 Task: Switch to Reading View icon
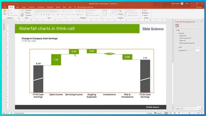[x=174, y=113]
